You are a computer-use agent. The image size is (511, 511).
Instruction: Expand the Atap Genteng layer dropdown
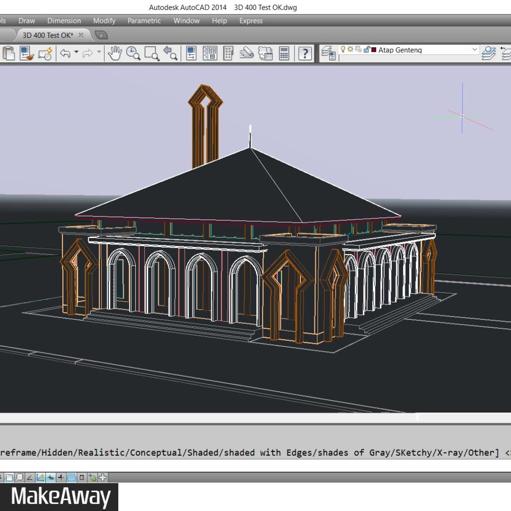tap(474, 50)
